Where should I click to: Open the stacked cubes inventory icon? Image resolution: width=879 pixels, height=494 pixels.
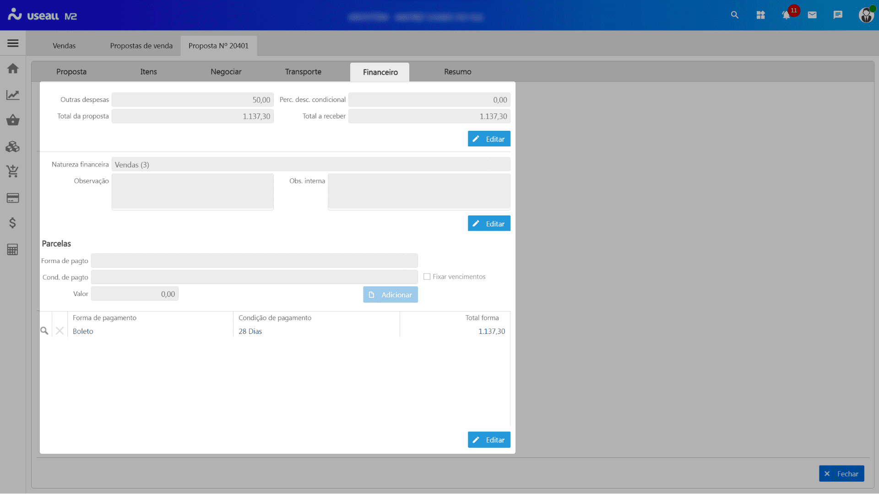[x=13, y=146]
